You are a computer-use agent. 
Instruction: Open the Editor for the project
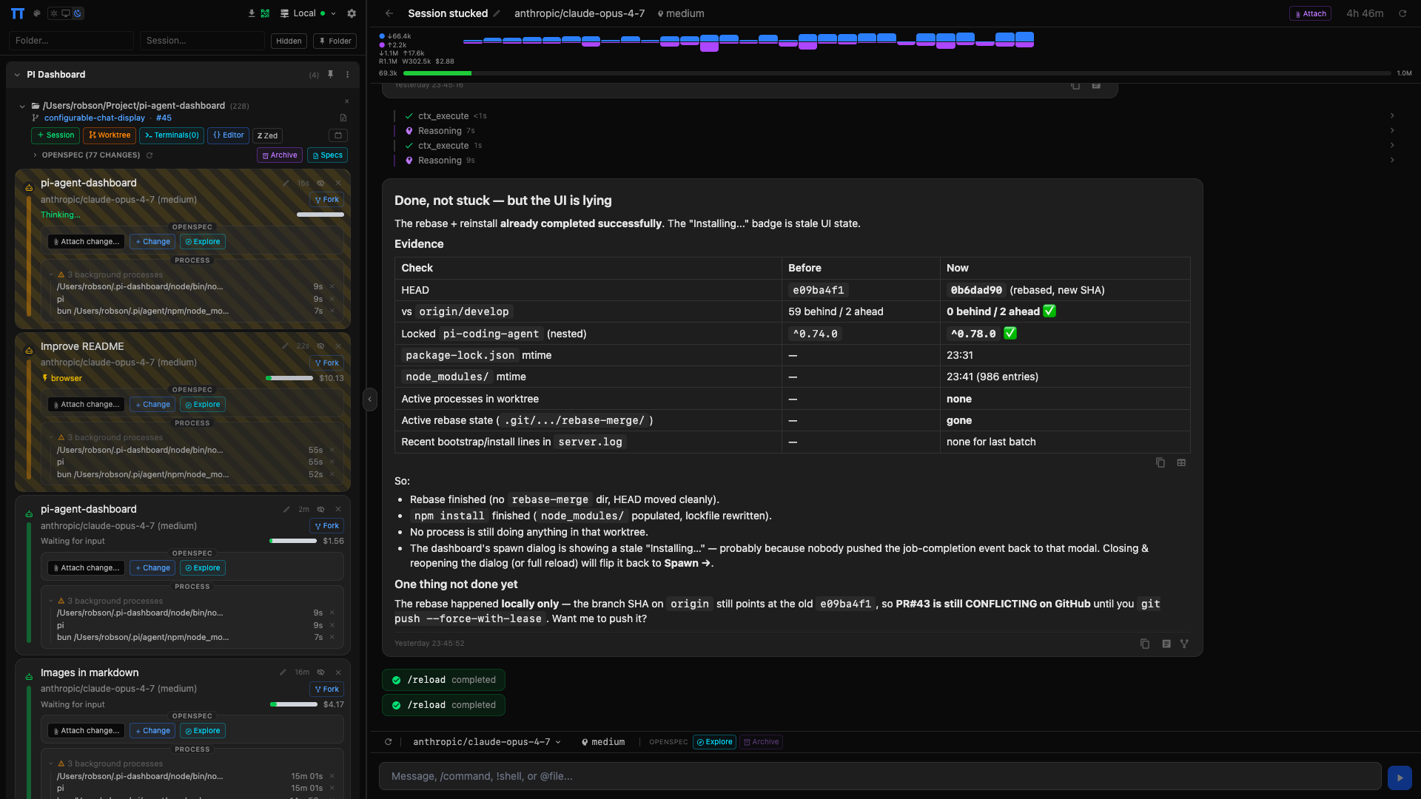click(229, 135)
